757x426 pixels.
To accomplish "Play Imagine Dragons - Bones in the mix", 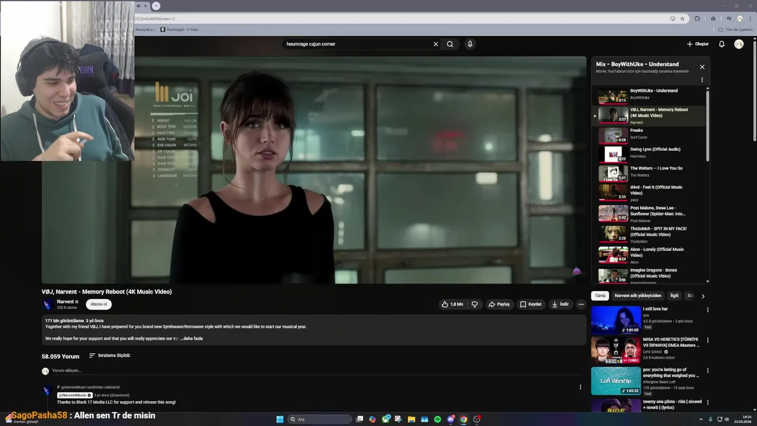I will click(649, 275).
